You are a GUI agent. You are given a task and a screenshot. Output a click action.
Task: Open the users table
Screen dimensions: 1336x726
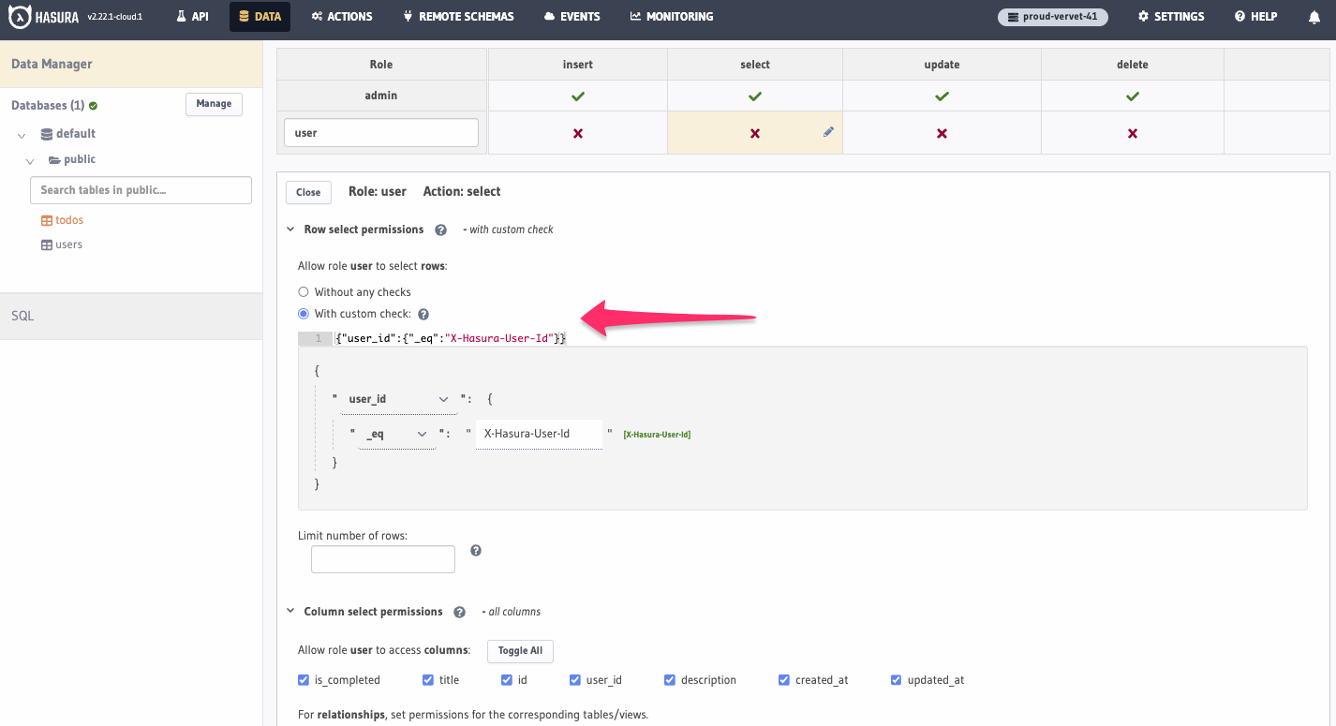pyautogui.click(x=68, y=244)
